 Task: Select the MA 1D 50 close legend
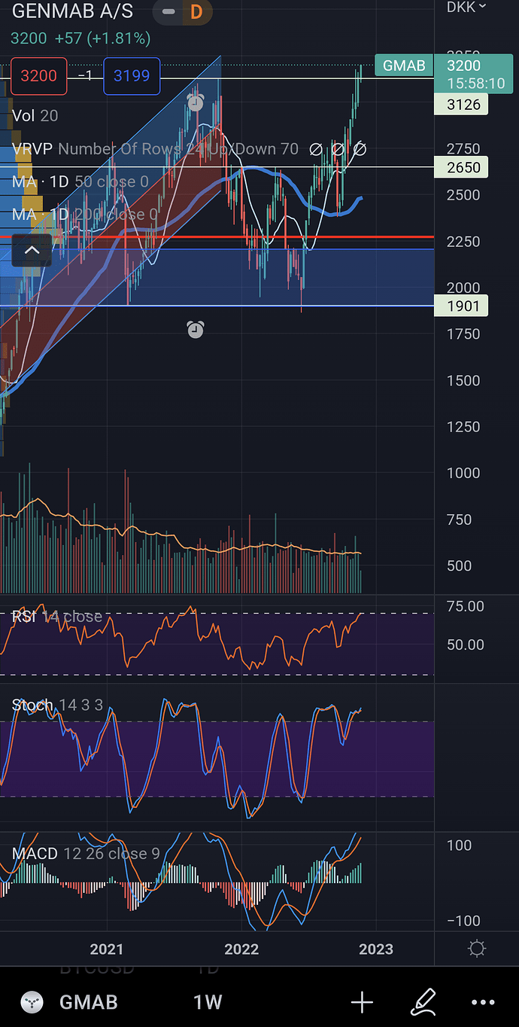[x=80, y=181]
